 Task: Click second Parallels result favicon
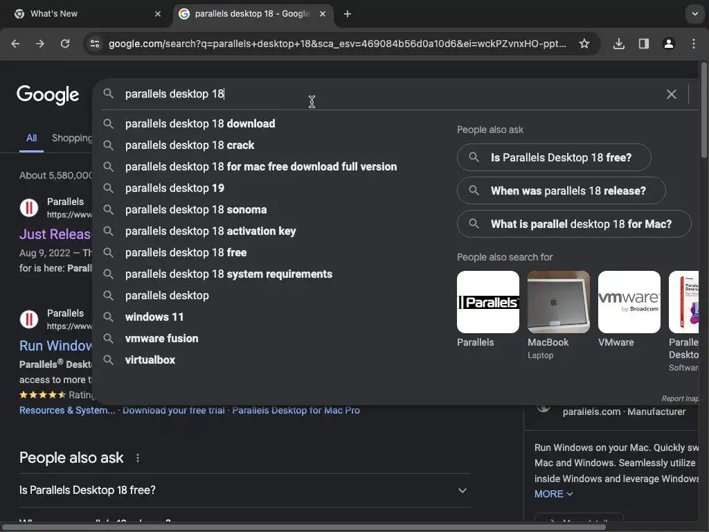29,319
